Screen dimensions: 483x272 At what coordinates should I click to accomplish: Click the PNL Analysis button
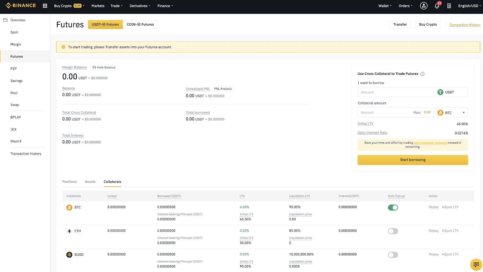click(x=223, y=89)
